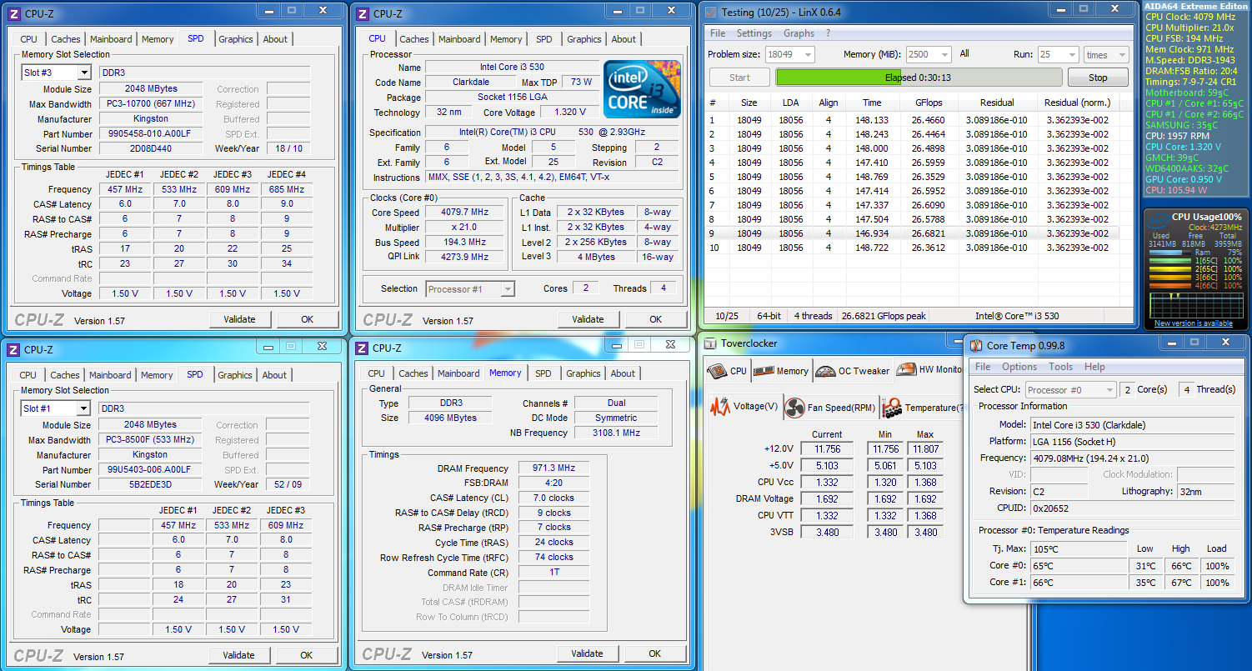Image resolution: width=1252 pixels, height=671 pixels.
Task: Switch to SPD tab in the CPU-Z Processor window
Action: coord(544,39)
